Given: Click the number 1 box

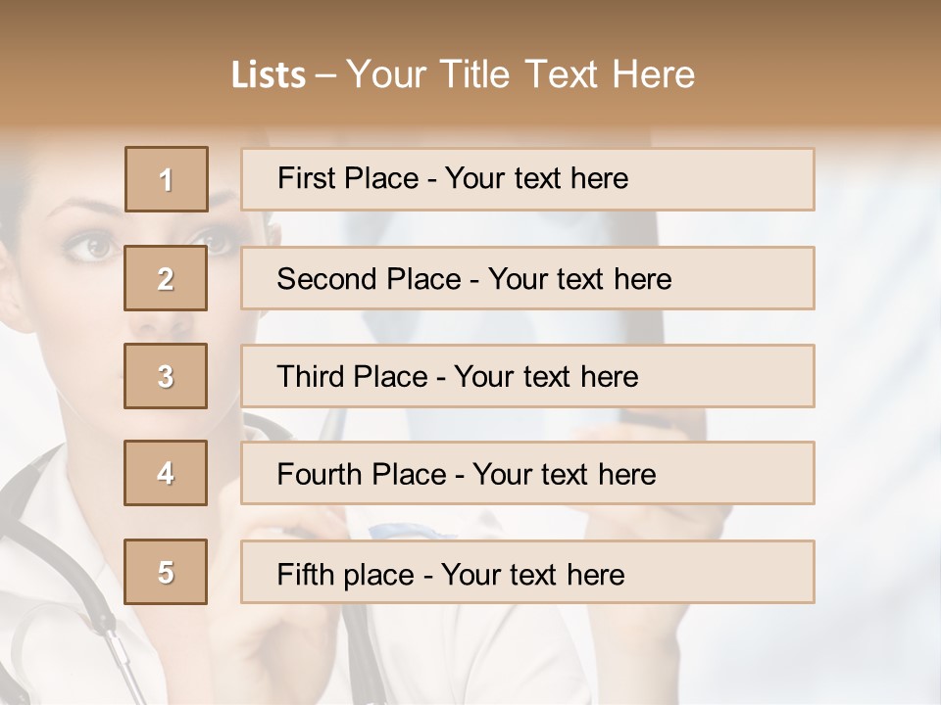Looking at the screenshot, I should pyautogui.click(x=166, y=179).
